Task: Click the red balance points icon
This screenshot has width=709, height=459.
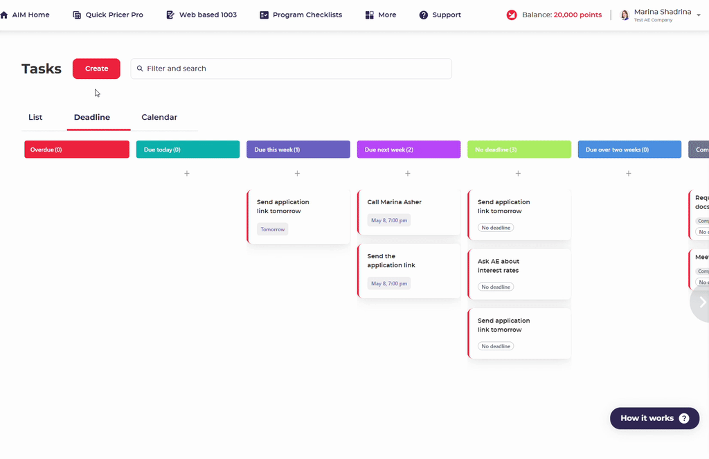Action: (512, 15)
